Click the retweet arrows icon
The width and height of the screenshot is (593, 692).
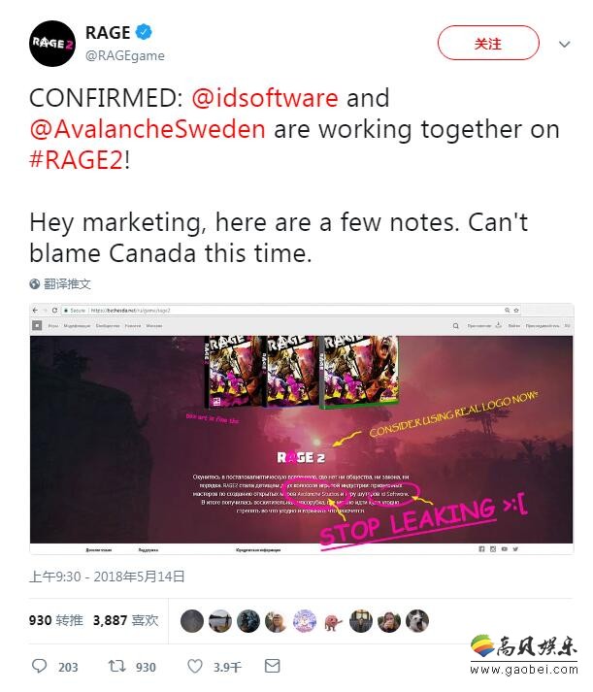[116, 666]
